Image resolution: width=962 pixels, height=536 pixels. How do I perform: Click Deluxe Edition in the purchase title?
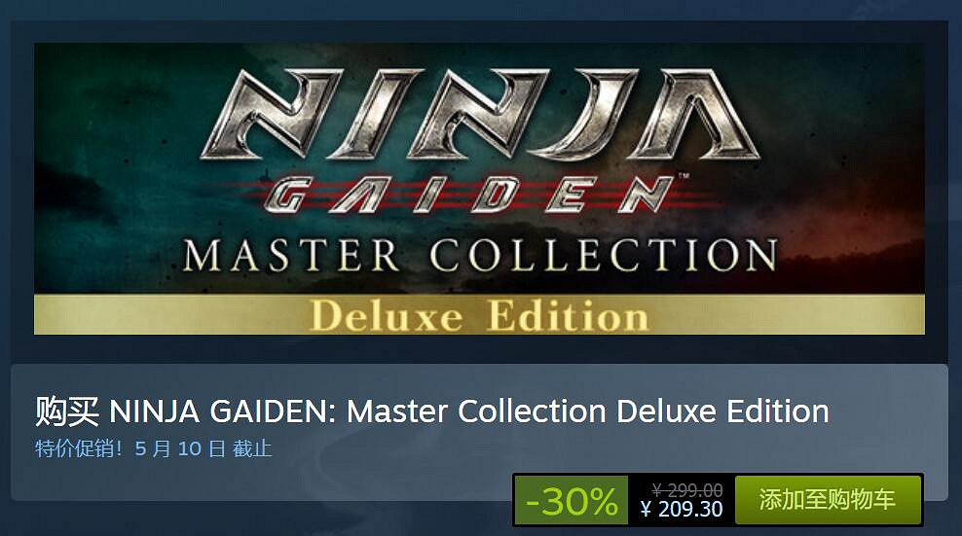coord(722,411)
